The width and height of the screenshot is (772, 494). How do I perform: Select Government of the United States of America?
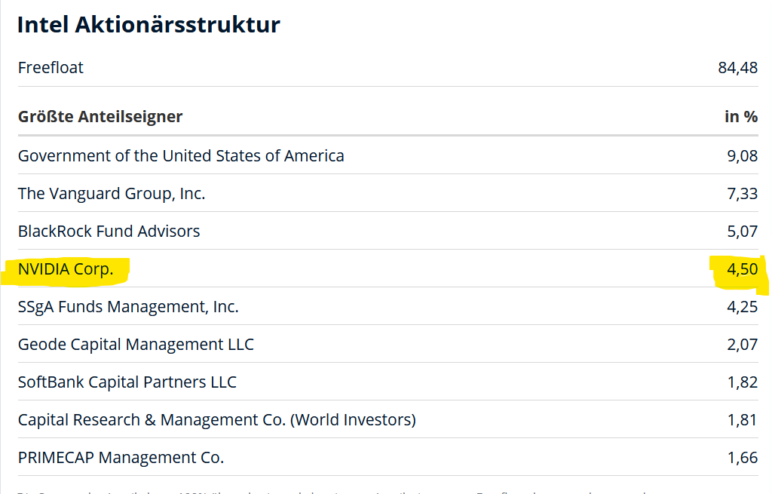[x=181, y=156]
